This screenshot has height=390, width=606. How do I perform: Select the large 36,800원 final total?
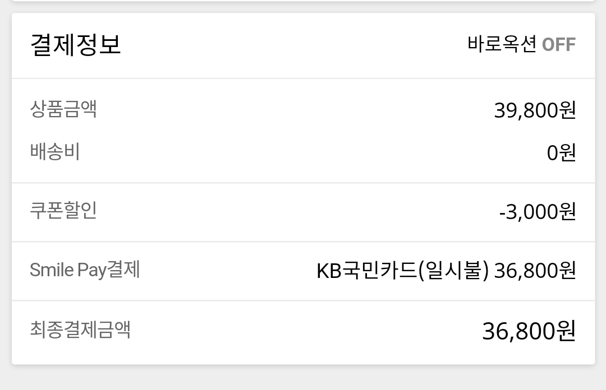[529, 331]
